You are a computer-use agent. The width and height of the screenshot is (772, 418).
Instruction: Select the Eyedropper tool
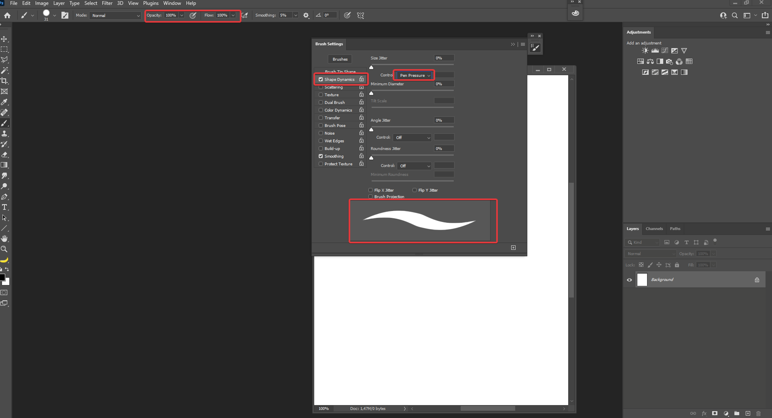coord(4,102)
